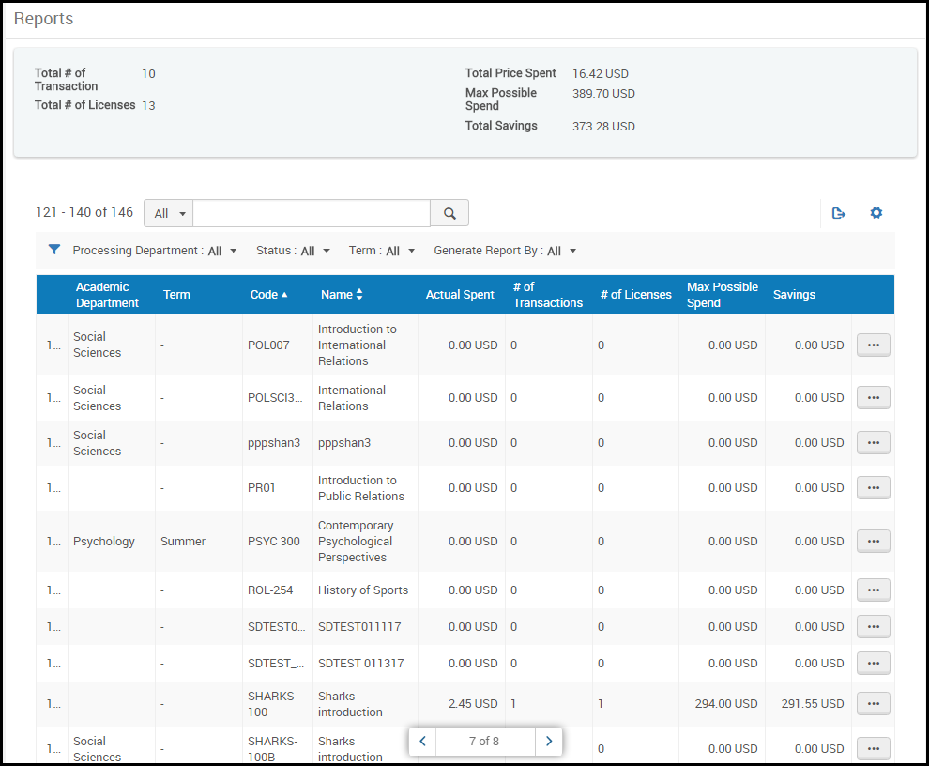This screenshot has width=929, height=766.
Task: Open the Term filter dropdown
Action: tap(382, 251)
